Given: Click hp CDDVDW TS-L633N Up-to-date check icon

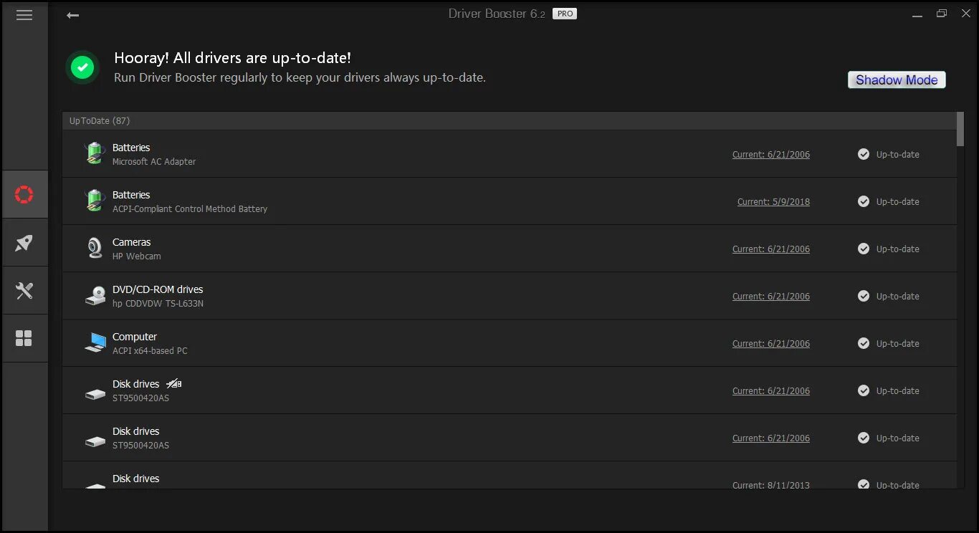Looking at the screenshot, I should (864, 296).
